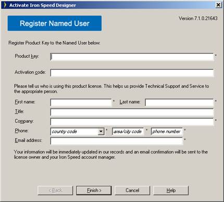The height and width of the screenshot is (202, 224).
Task: Click the Email address label
Action: point(28,140)
